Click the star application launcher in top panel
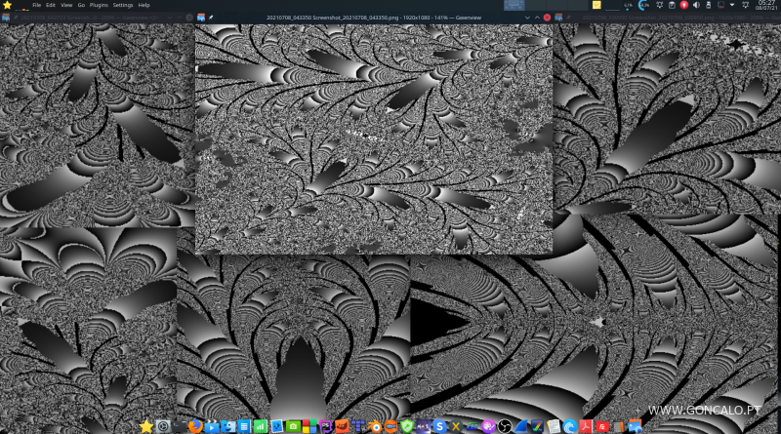781x434 pixels. point(8,5)
